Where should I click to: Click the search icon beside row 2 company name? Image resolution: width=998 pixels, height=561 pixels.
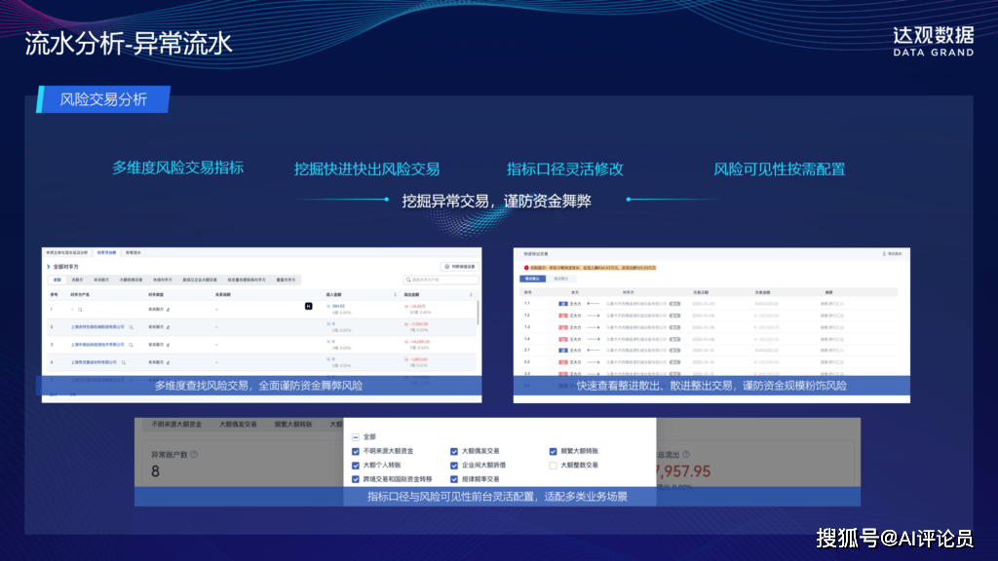[131, 327]
